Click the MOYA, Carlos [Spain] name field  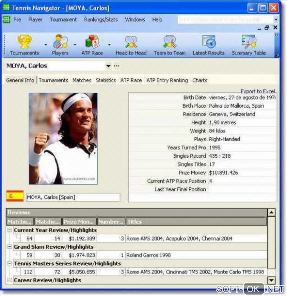tap(73, 197)
